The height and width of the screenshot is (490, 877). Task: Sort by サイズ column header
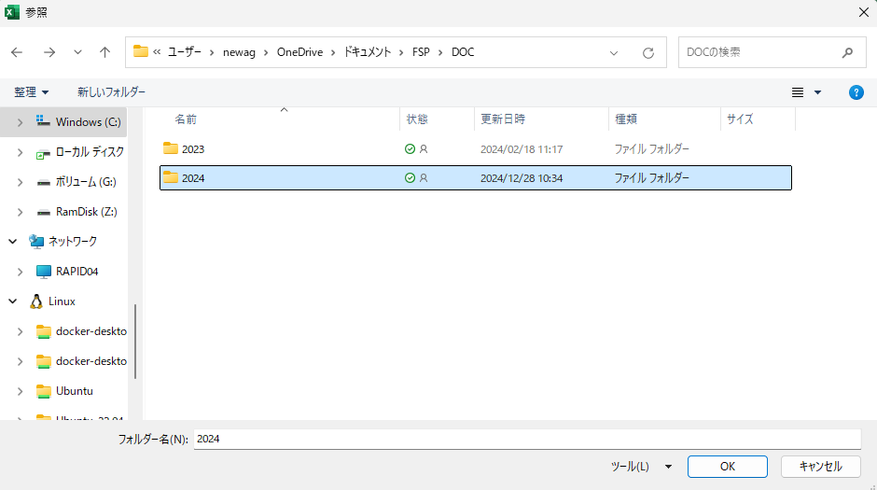[740, 119]
